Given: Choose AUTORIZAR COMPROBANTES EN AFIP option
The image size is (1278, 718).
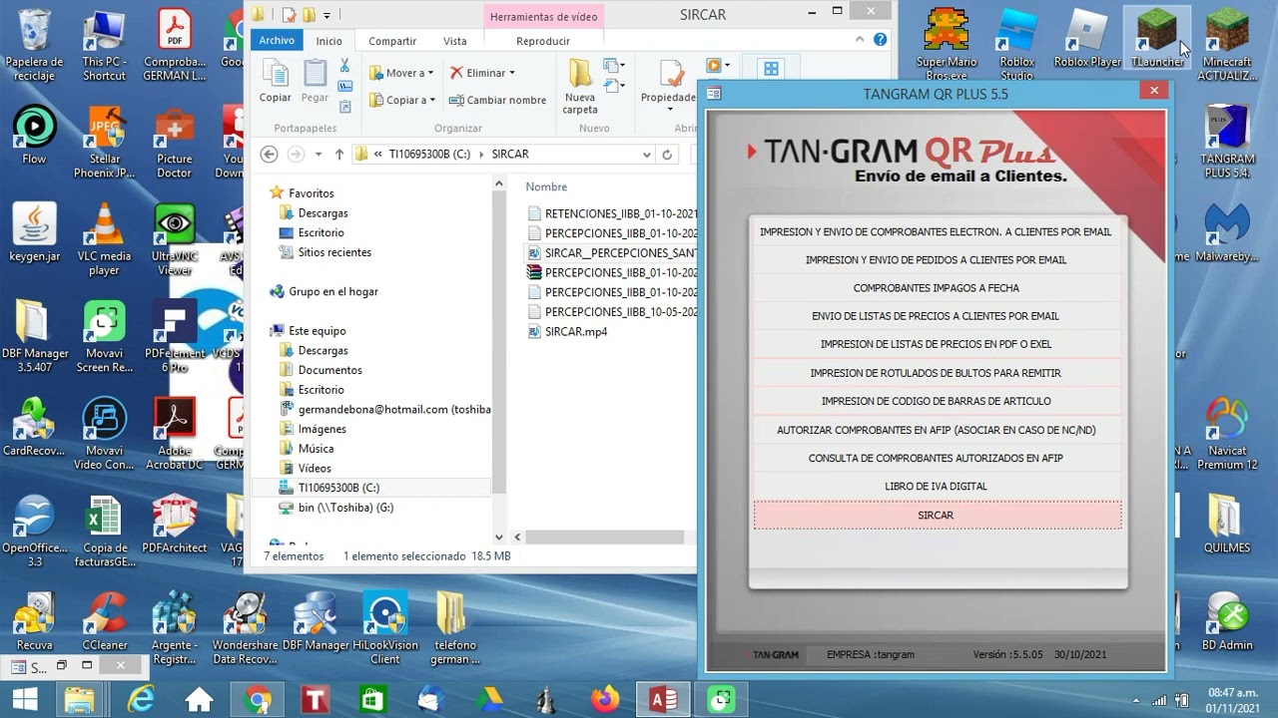Looking at the screenshot, I should (x=937, y=431).
